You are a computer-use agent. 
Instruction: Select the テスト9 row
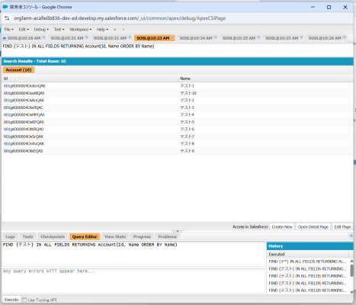(178, 151)
